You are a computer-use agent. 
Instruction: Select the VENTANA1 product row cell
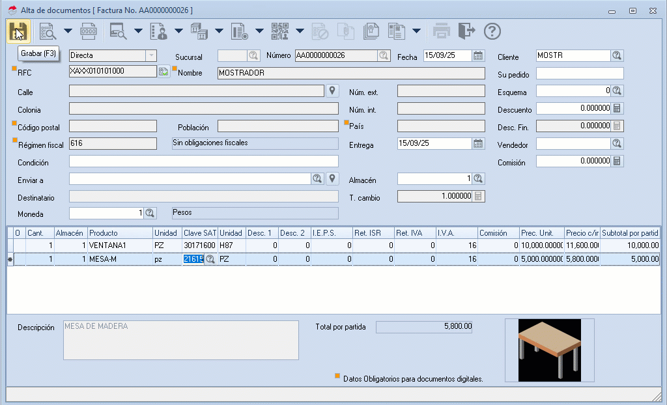(119, 245)
